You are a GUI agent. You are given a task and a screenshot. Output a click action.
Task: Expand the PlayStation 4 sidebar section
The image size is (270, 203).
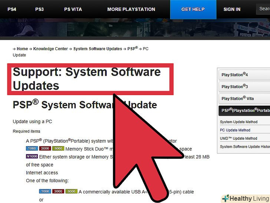point(244,75)
